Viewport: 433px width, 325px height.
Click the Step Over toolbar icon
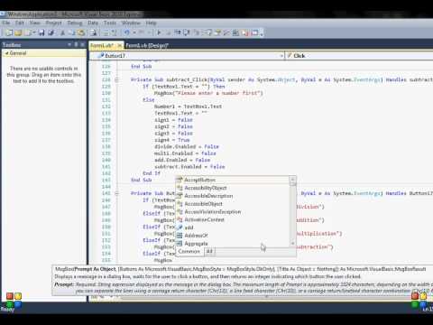click(x=187, y=32)
